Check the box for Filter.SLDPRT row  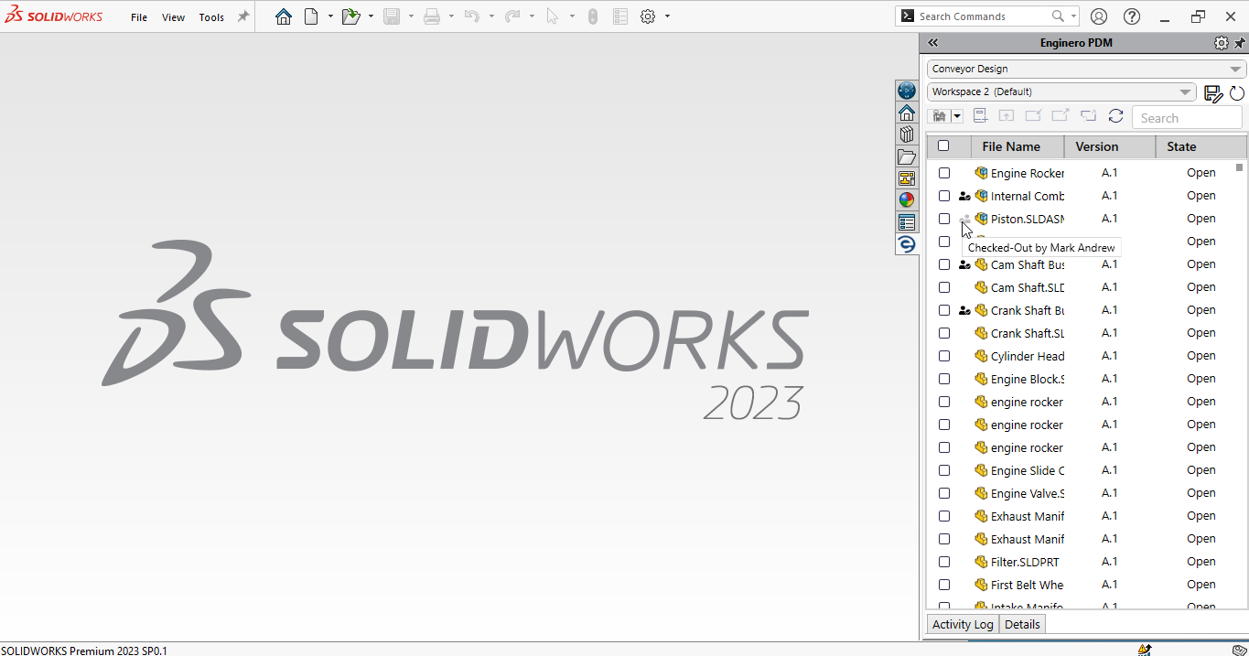[944, 562]
